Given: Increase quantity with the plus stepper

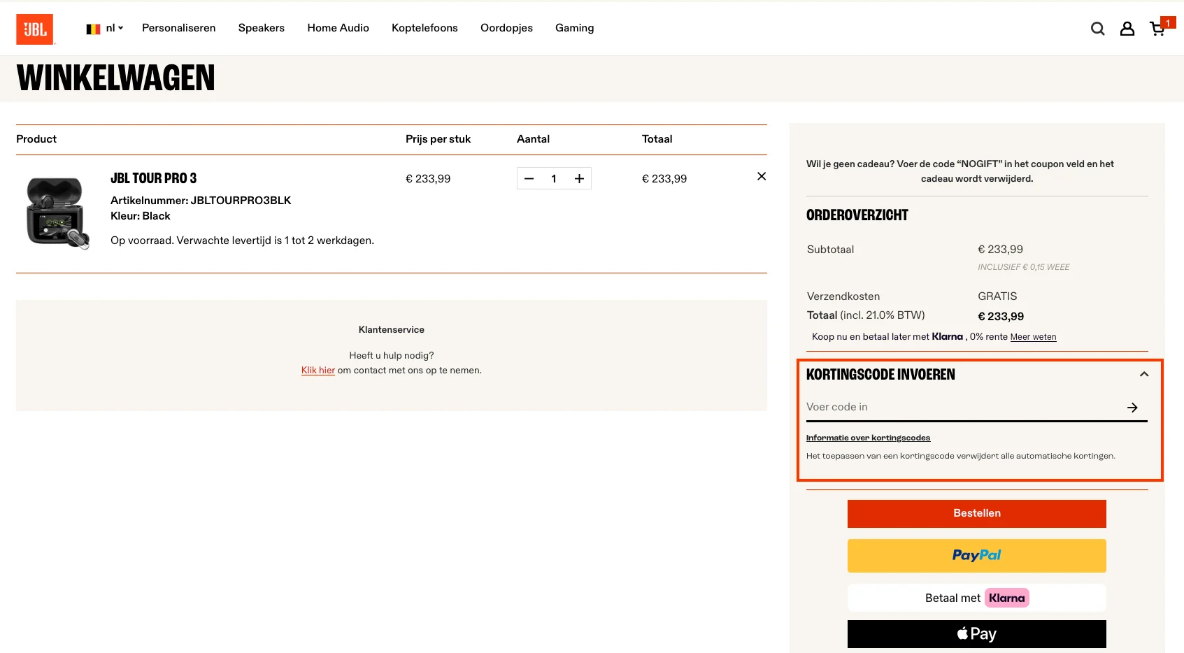Looking at the screenshot, I should (579, 178).
